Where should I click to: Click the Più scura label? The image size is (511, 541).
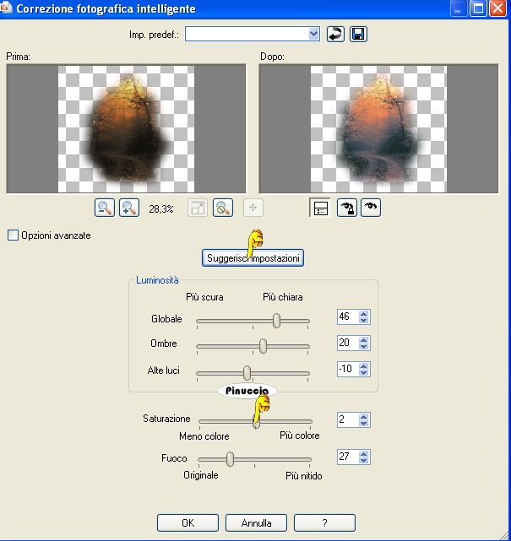click(204, 297)
